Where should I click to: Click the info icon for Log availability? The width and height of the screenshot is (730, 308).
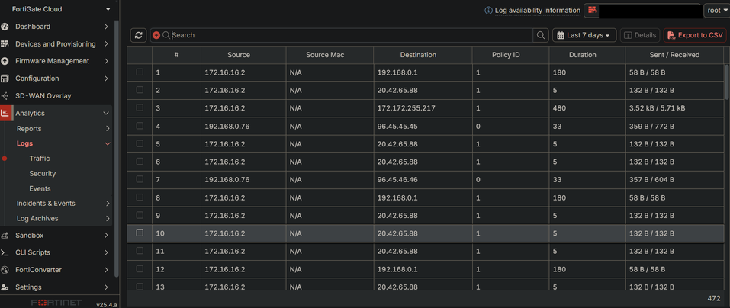click(488, 11)
